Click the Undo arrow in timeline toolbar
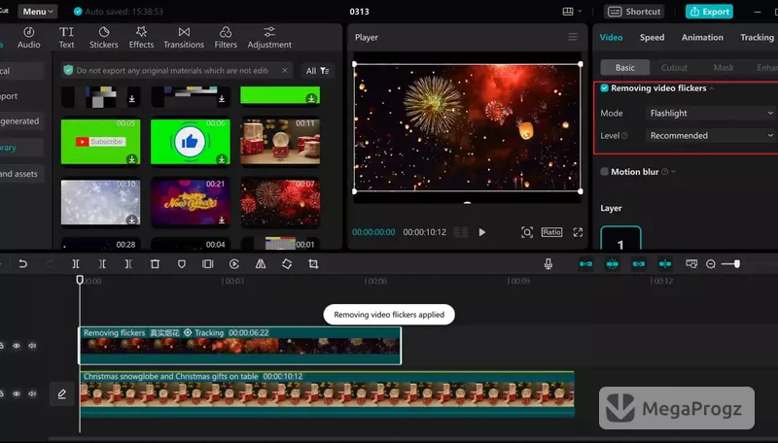This screenshot has height=443, width=778. (x=22, y=264)
